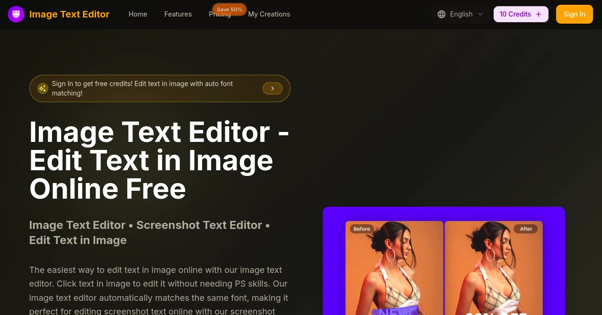This screenshot has width=602, height=315.
Task: Click the Image Text Editor logo icon
Action: [x=16, y=14]
